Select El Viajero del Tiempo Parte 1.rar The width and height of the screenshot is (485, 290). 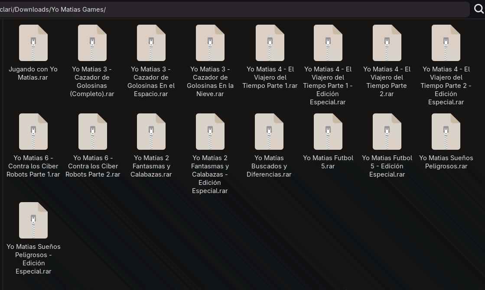click(270, 43)
